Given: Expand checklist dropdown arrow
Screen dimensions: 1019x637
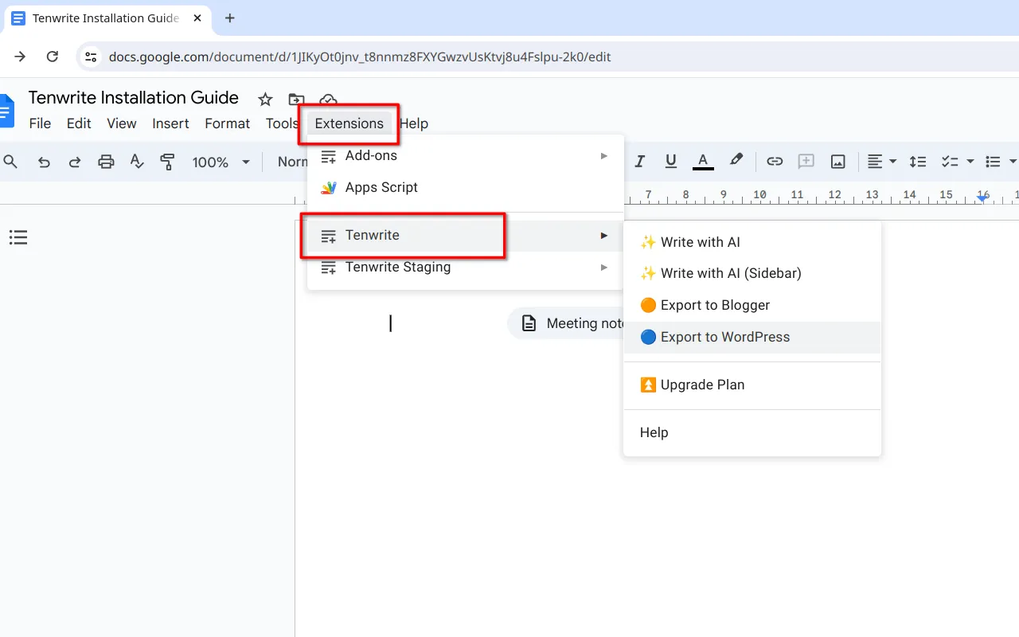Looking at the screenshot, I should tap(970, 162).
